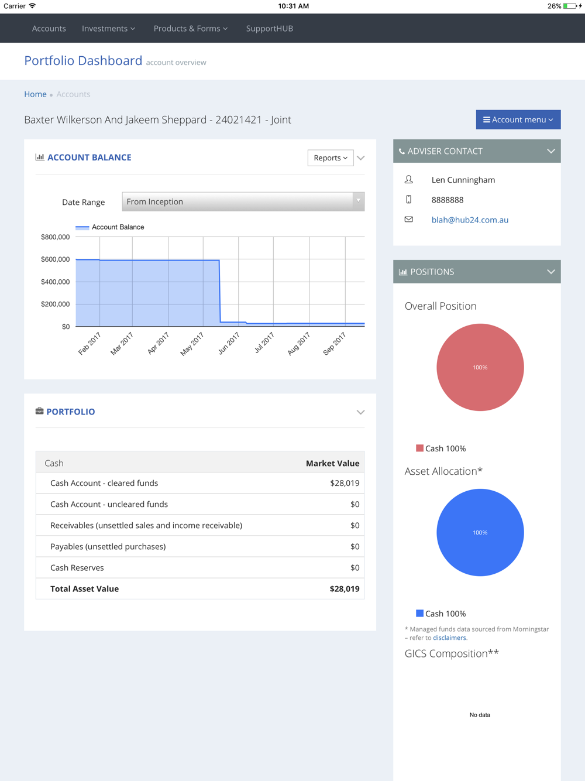Open the Investments menu
585x781 pixels.
[x=108, y=28]
